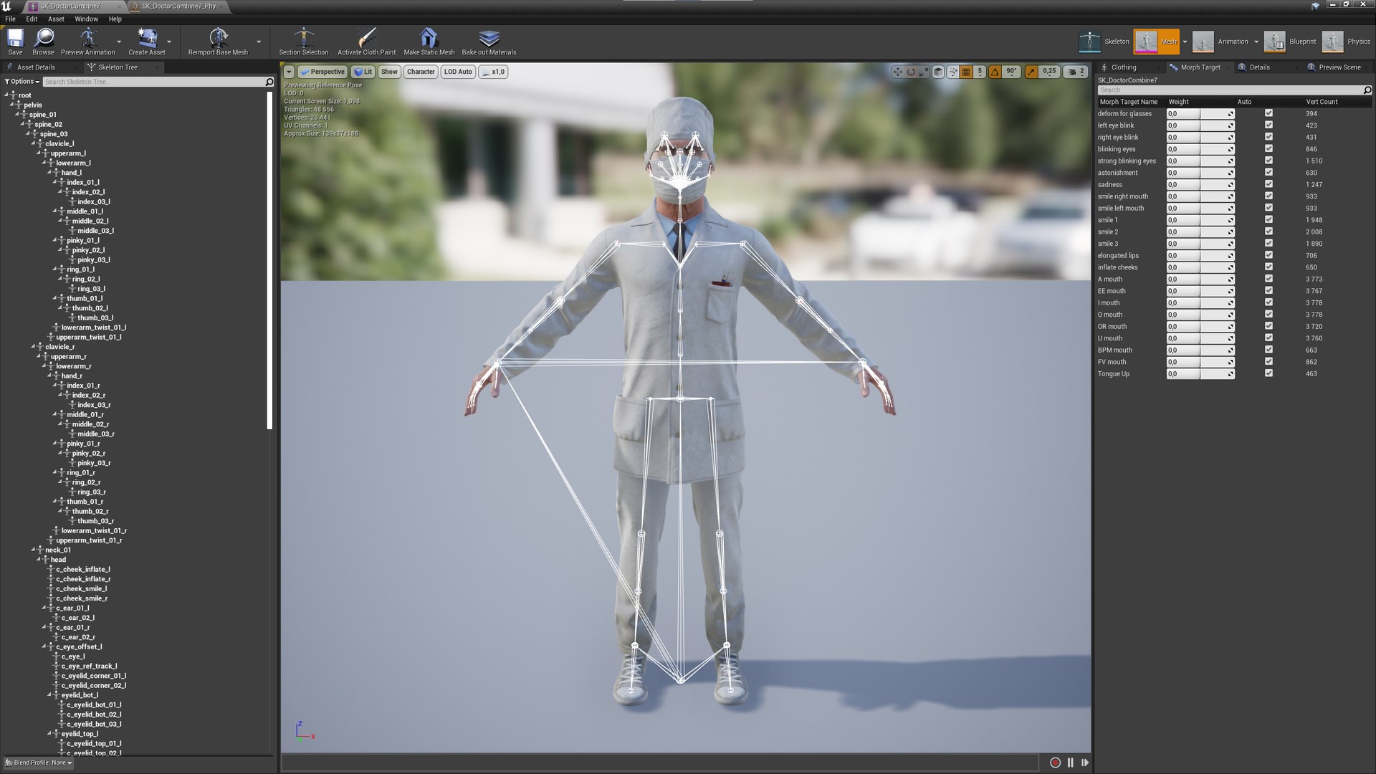Toggle scale snapping arrow icon
Screen dimensions: 1376x774
click(x=1031, y=72)
